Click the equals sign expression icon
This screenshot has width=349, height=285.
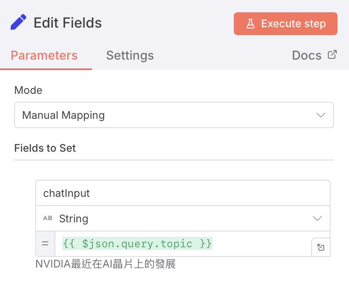[x=45, y=243]
